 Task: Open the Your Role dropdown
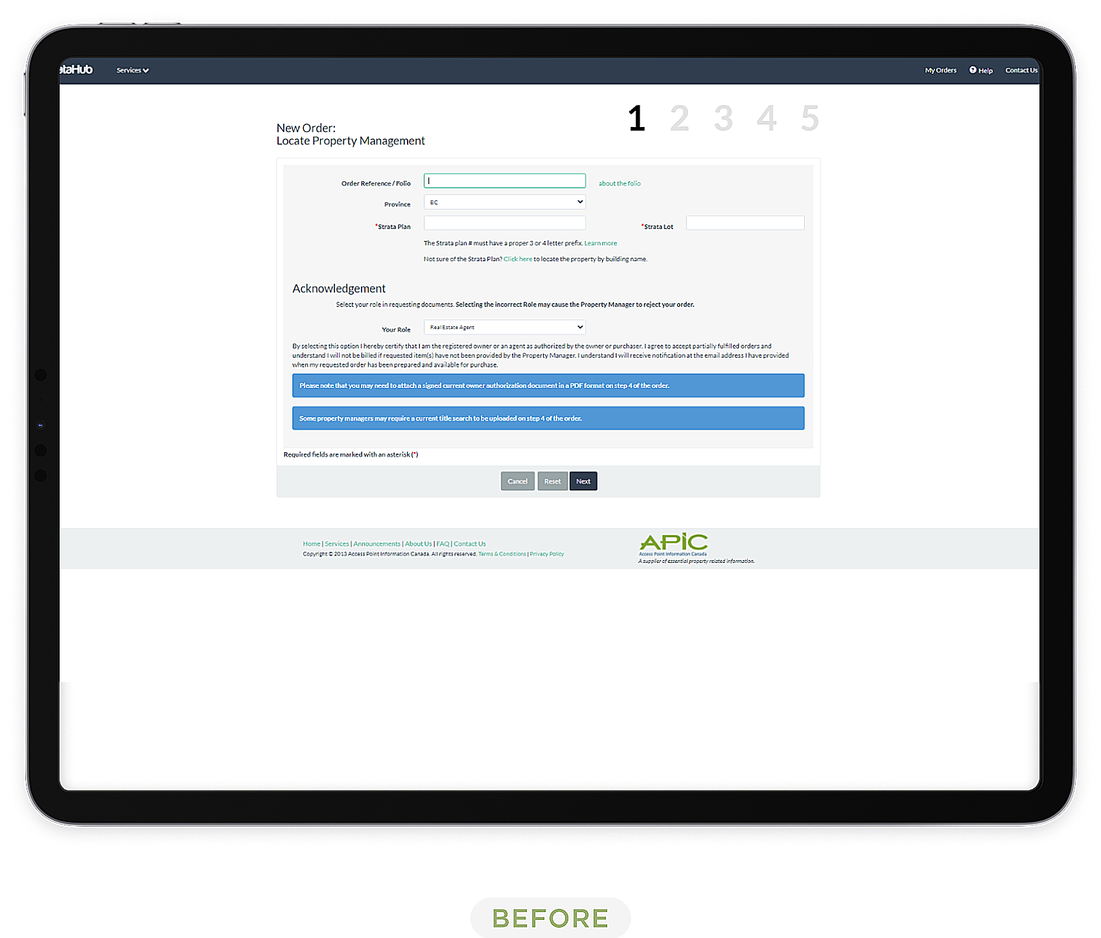click(504, 327)
